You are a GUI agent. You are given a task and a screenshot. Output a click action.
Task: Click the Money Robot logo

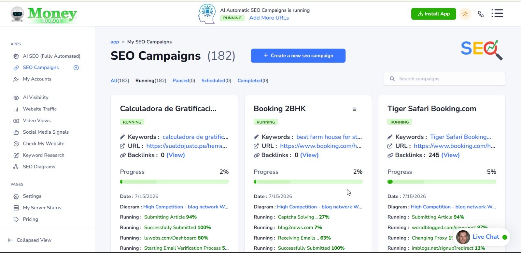click(x=44, y=15)
